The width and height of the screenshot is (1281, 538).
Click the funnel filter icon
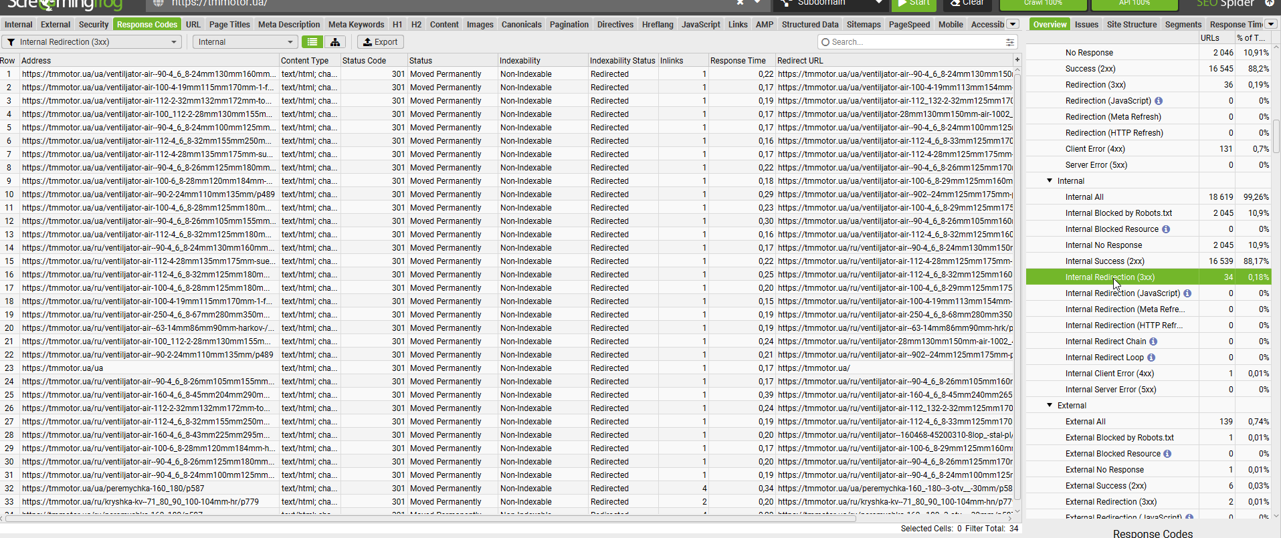click(x=11, y=42)
